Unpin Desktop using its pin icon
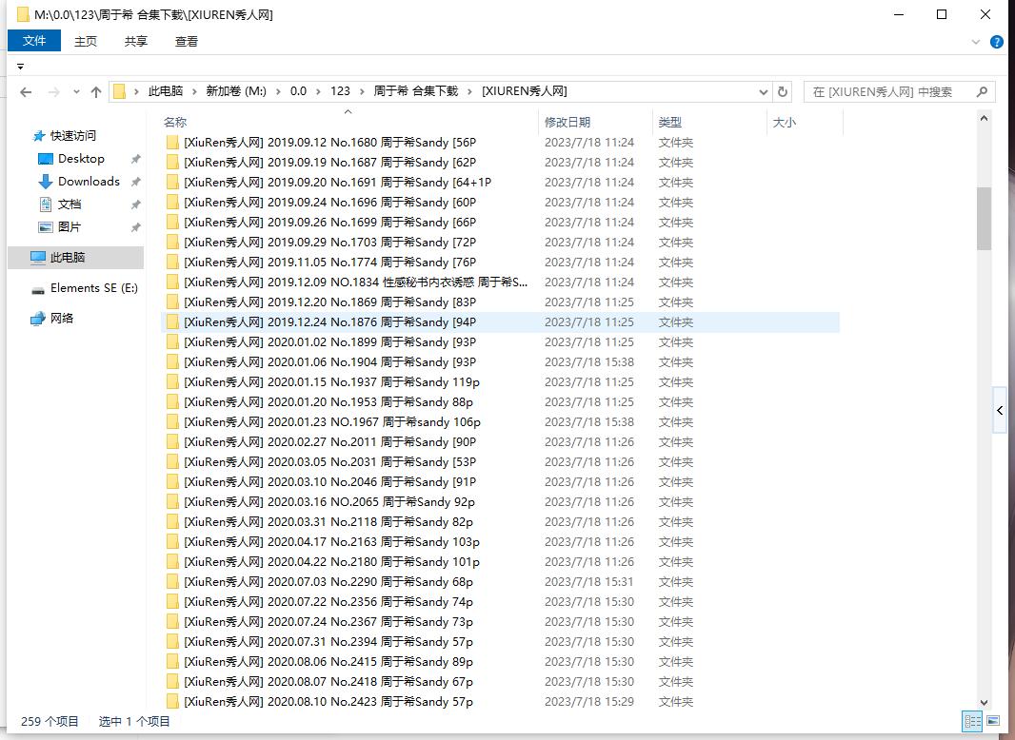The image size is (1015, 740). click(135, 159)
